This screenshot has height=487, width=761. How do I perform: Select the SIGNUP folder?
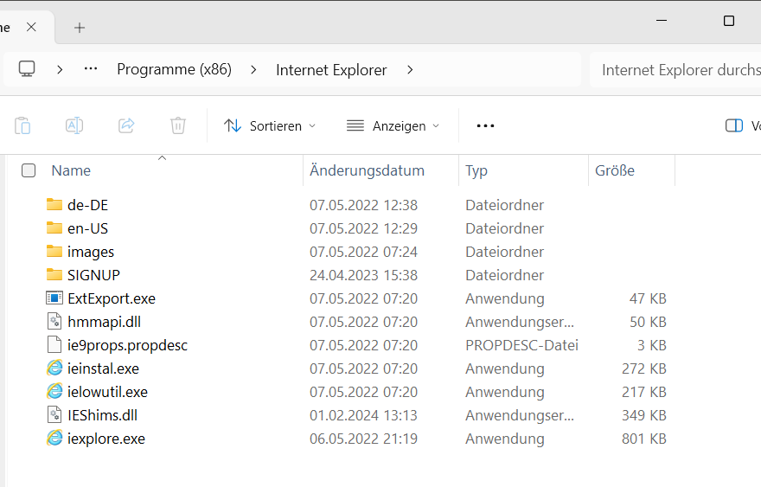93,275
